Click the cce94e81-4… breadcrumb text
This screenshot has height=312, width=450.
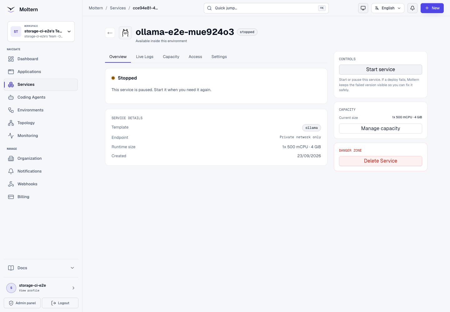pos(145,8)
